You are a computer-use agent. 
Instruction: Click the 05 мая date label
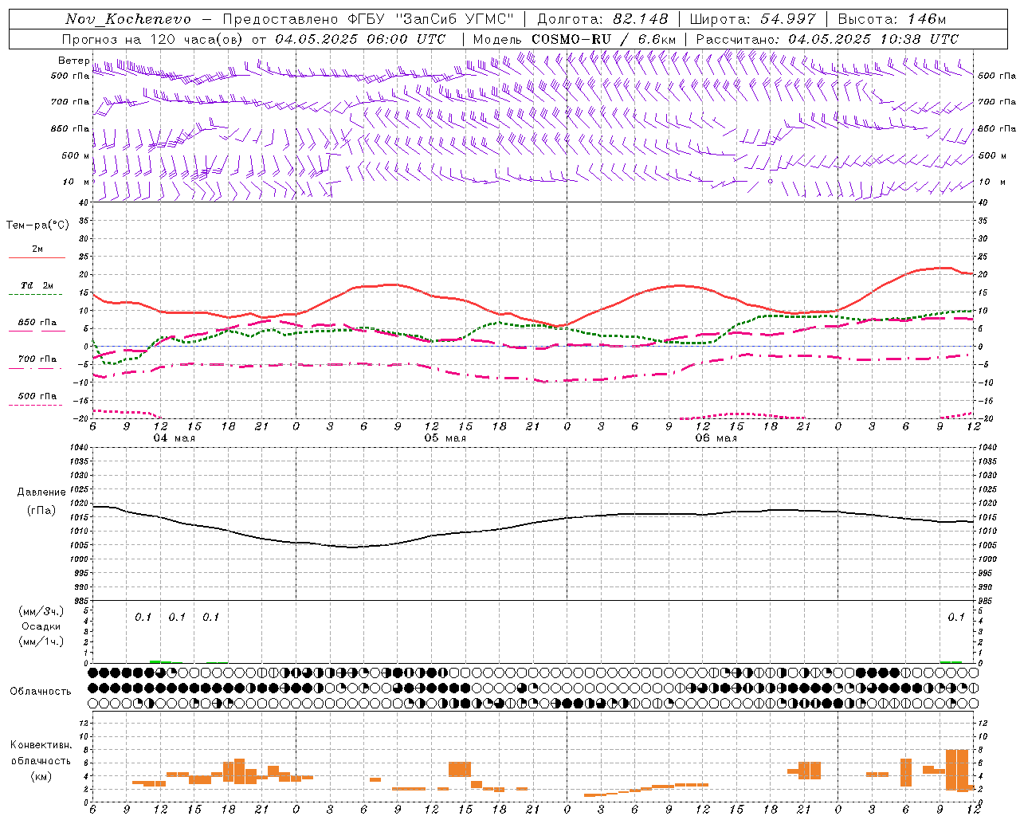pyautogui.click(x=445, y=438)
